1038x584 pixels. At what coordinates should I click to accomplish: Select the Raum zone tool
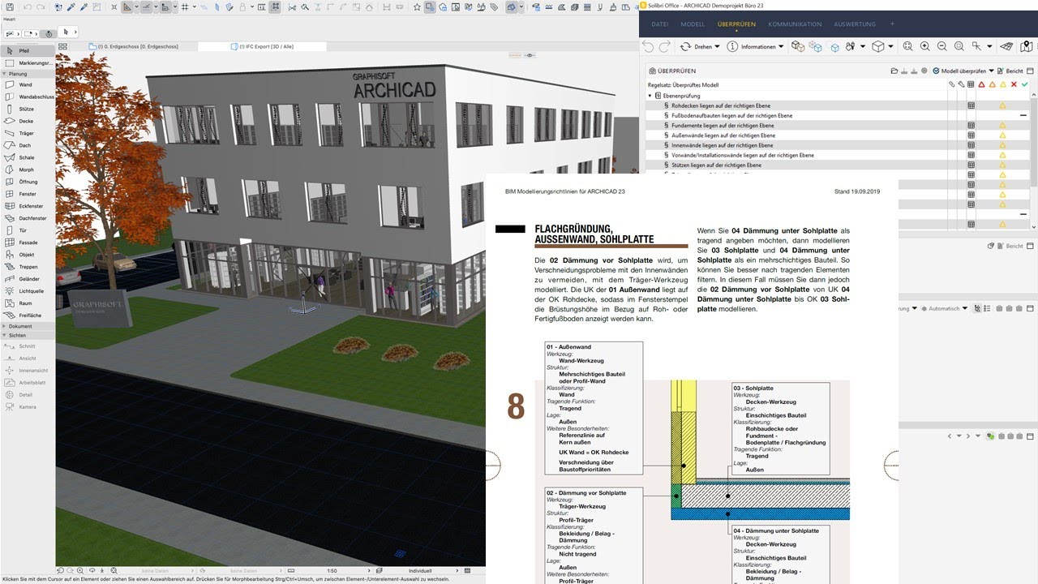28,303
